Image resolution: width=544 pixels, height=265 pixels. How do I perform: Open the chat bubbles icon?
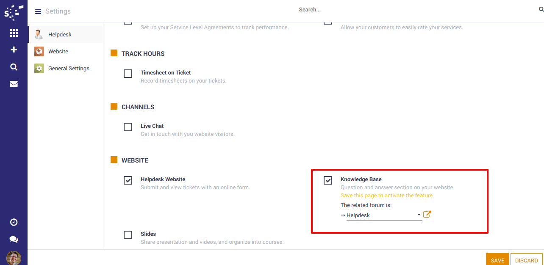point(14,239)
